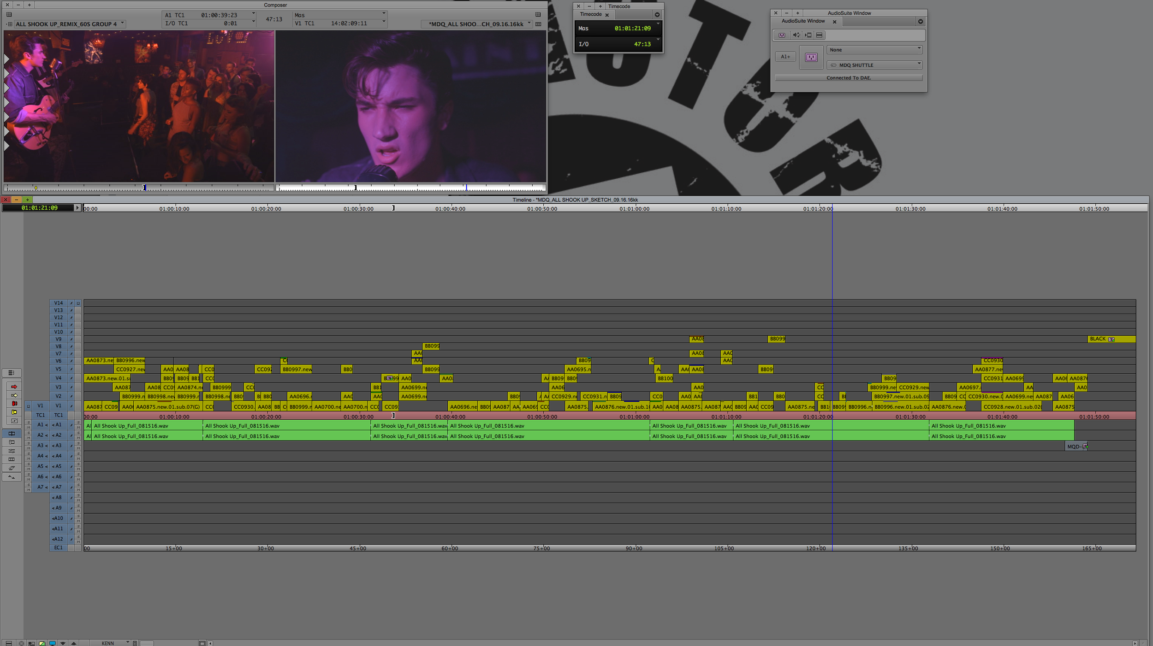This screenshot has height=646, width=1153.
Task: Open the I/O row dropdown in Timecode window
Action: 658,40
